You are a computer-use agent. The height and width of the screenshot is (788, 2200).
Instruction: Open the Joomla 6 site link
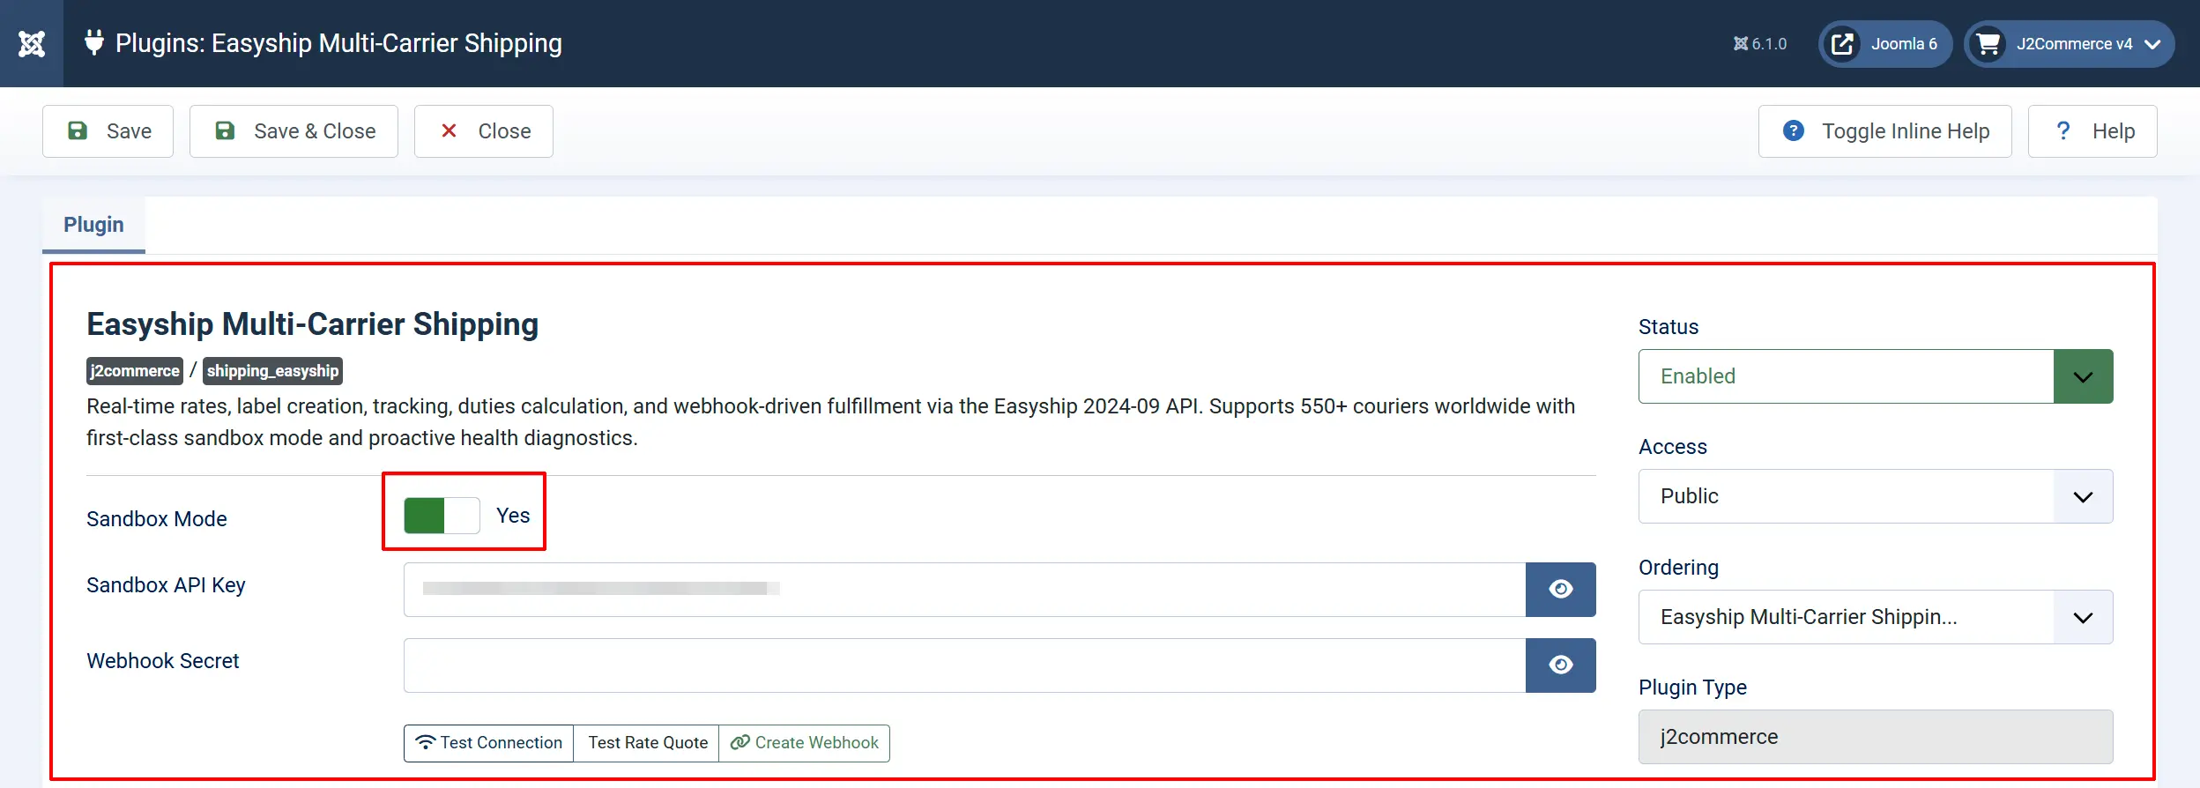click(x=1885, y=44)
